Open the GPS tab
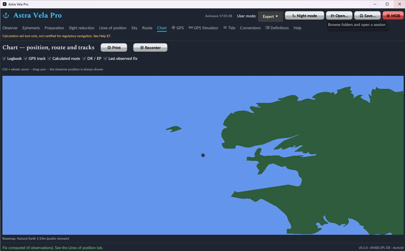405x251 pixels. point(178,28)
